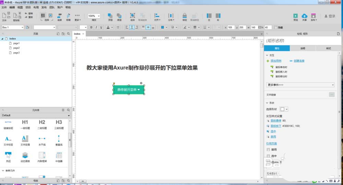
Task: Click the Create Link (创建连接) link
Action: (x=299, y=61)
